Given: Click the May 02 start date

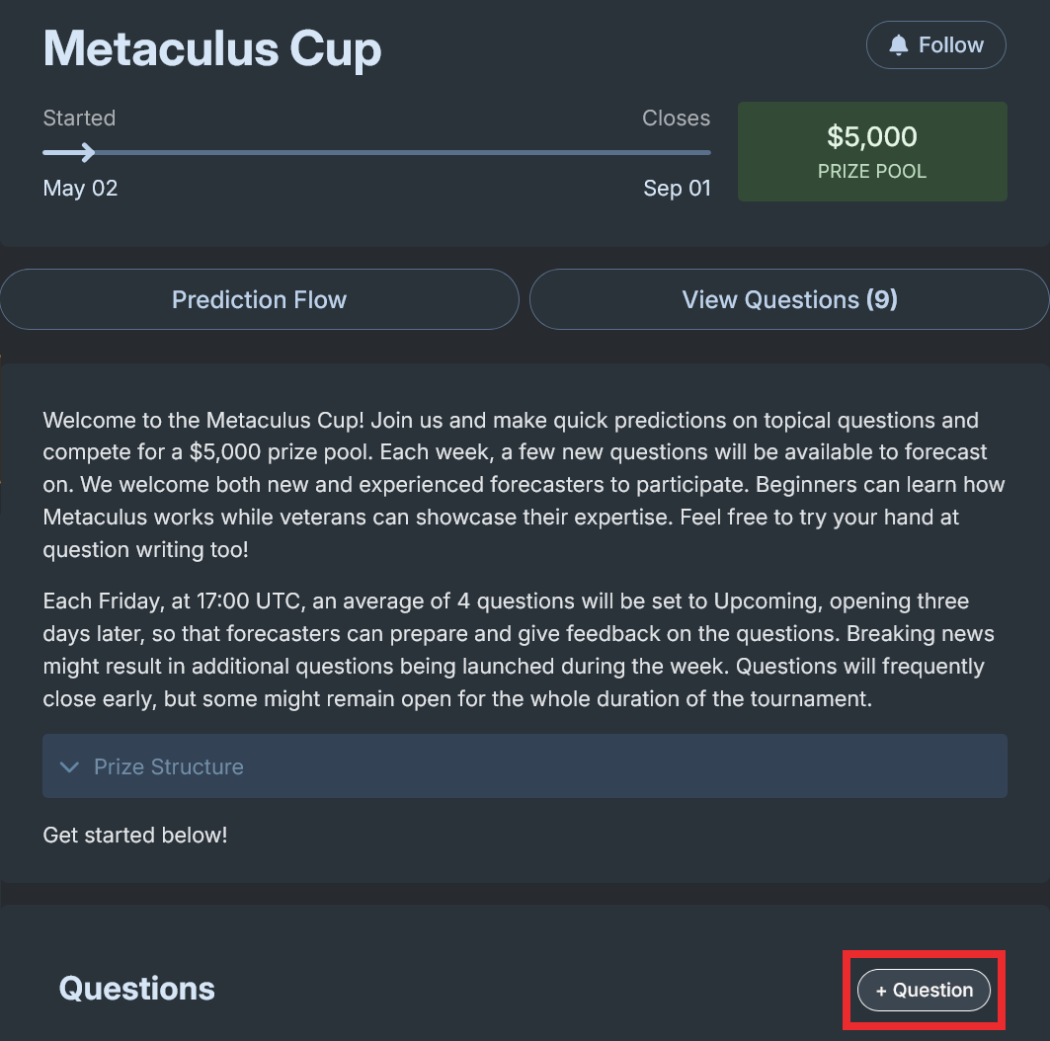Looking at the screenshot, I should (x=79, y=188).
